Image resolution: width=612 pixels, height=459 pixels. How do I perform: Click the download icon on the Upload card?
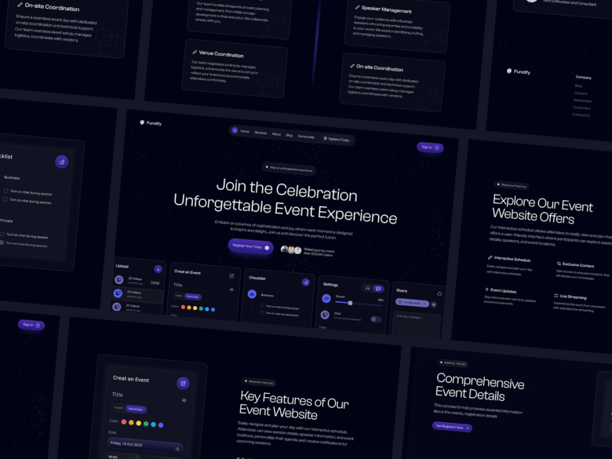158,269
